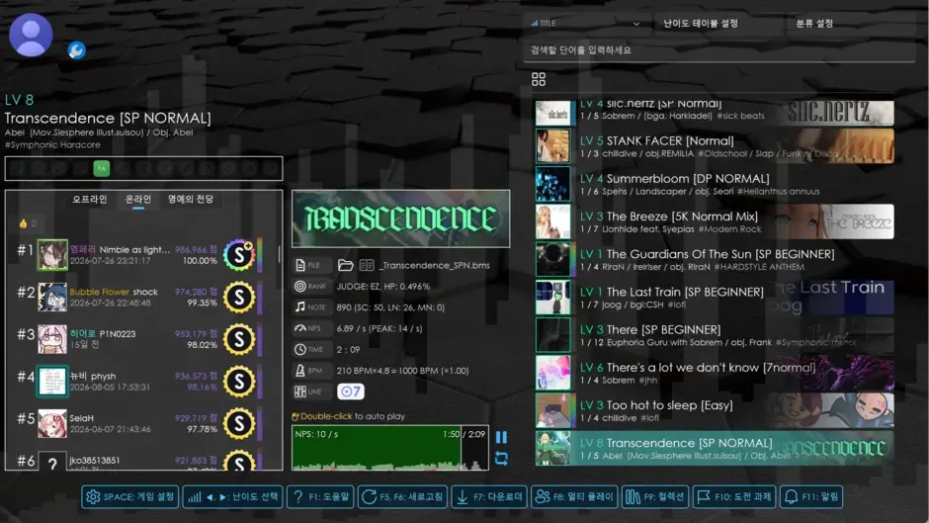Open Bubble Flower shock's avatar
The image size is (929, 523).
point(52,297)
